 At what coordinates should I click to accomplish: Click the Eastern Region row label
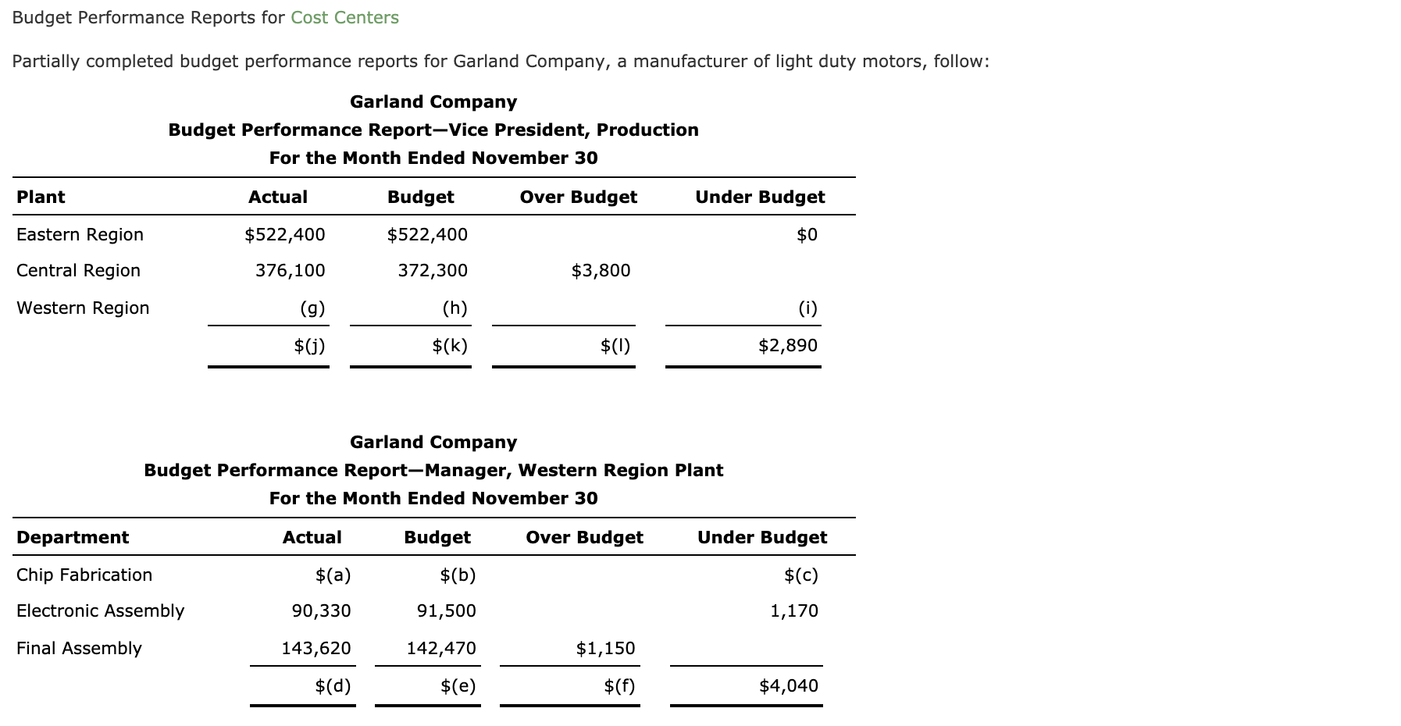pyautogui.click(x=79, y=234)
